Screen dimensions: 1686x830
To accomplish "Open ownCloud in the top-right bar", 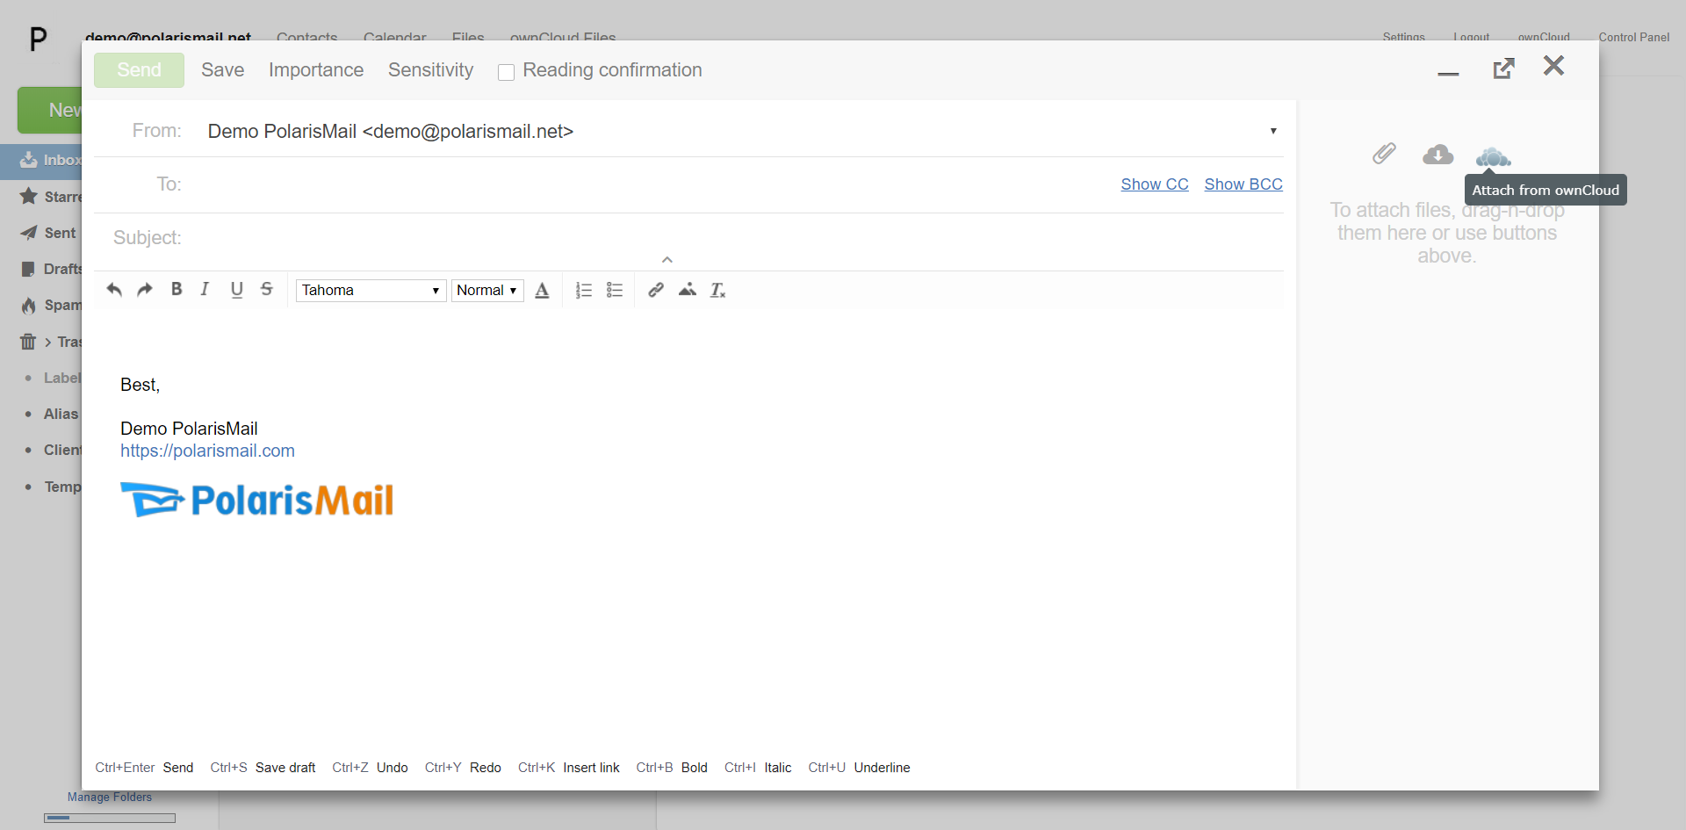I will (1544, 37).
